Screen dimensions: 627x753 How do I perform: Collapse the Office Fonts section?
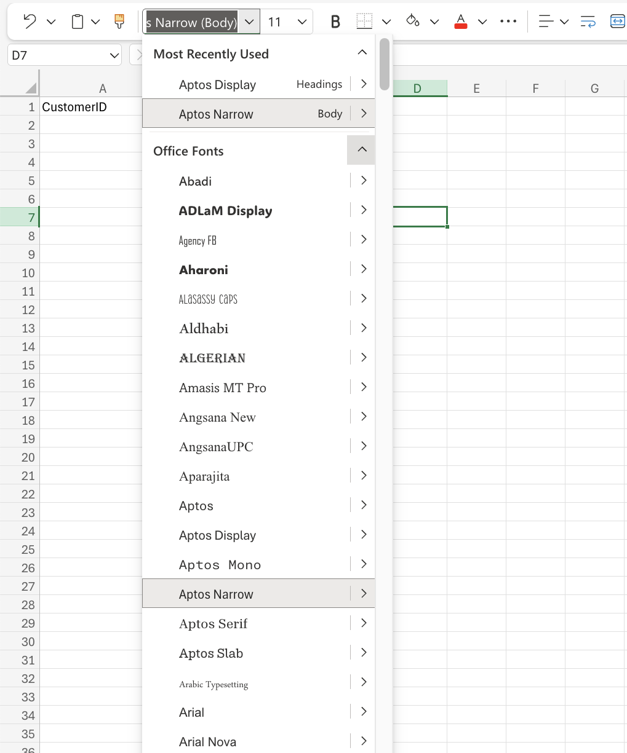(x=361, y=150)
